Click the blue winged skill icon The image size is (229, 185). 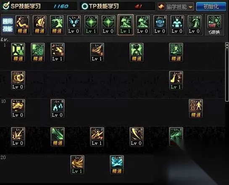pyautogui.click(x=74, y=25)
